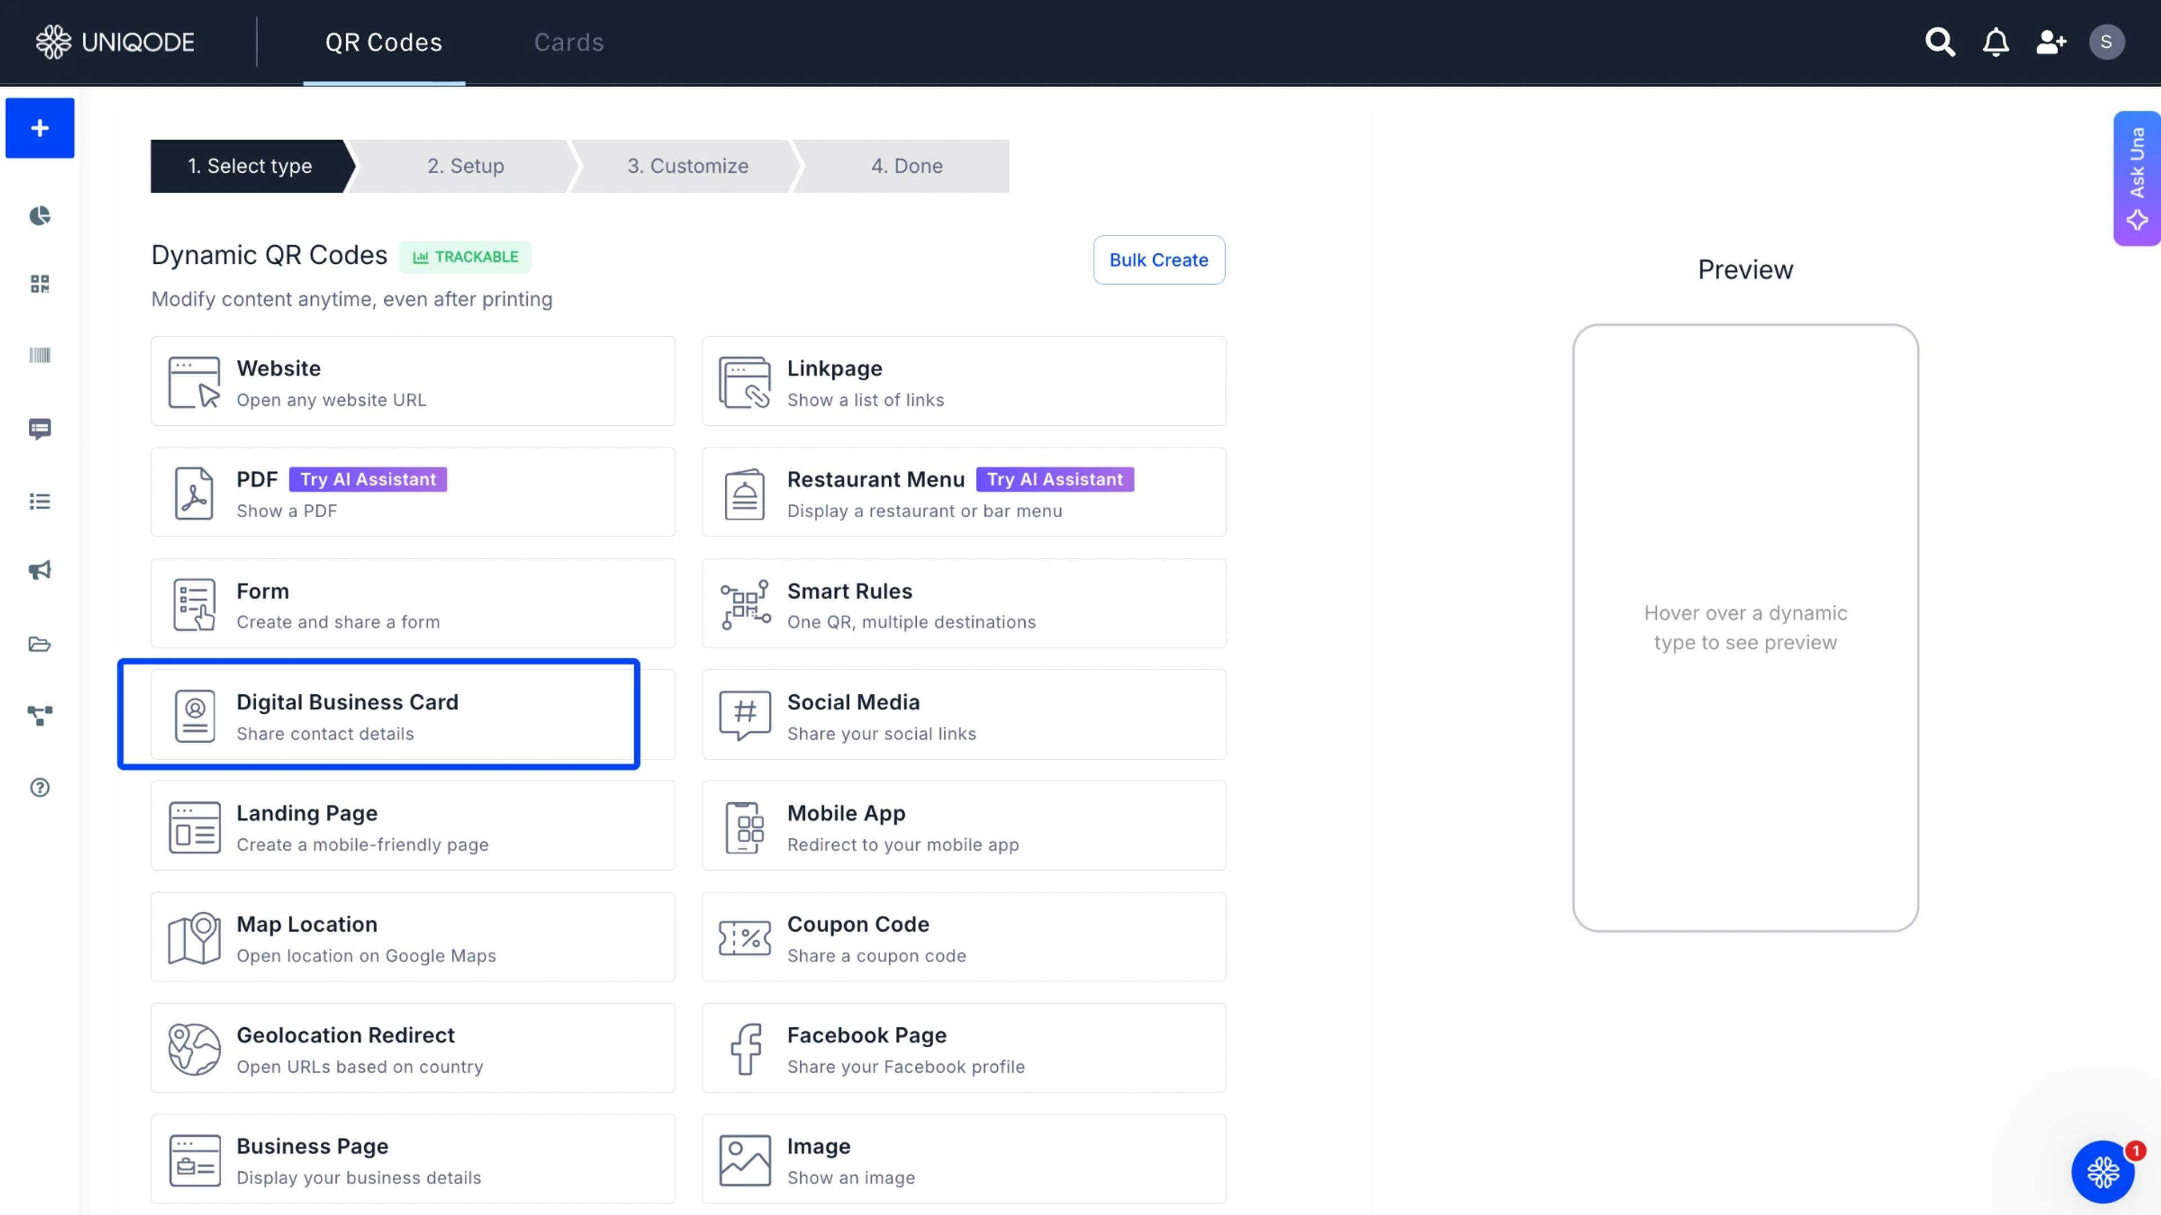This screenshot has height=1215, width=2161.
Task: Select 'One QR, multiple destinations' text
Action: [912, 622]
